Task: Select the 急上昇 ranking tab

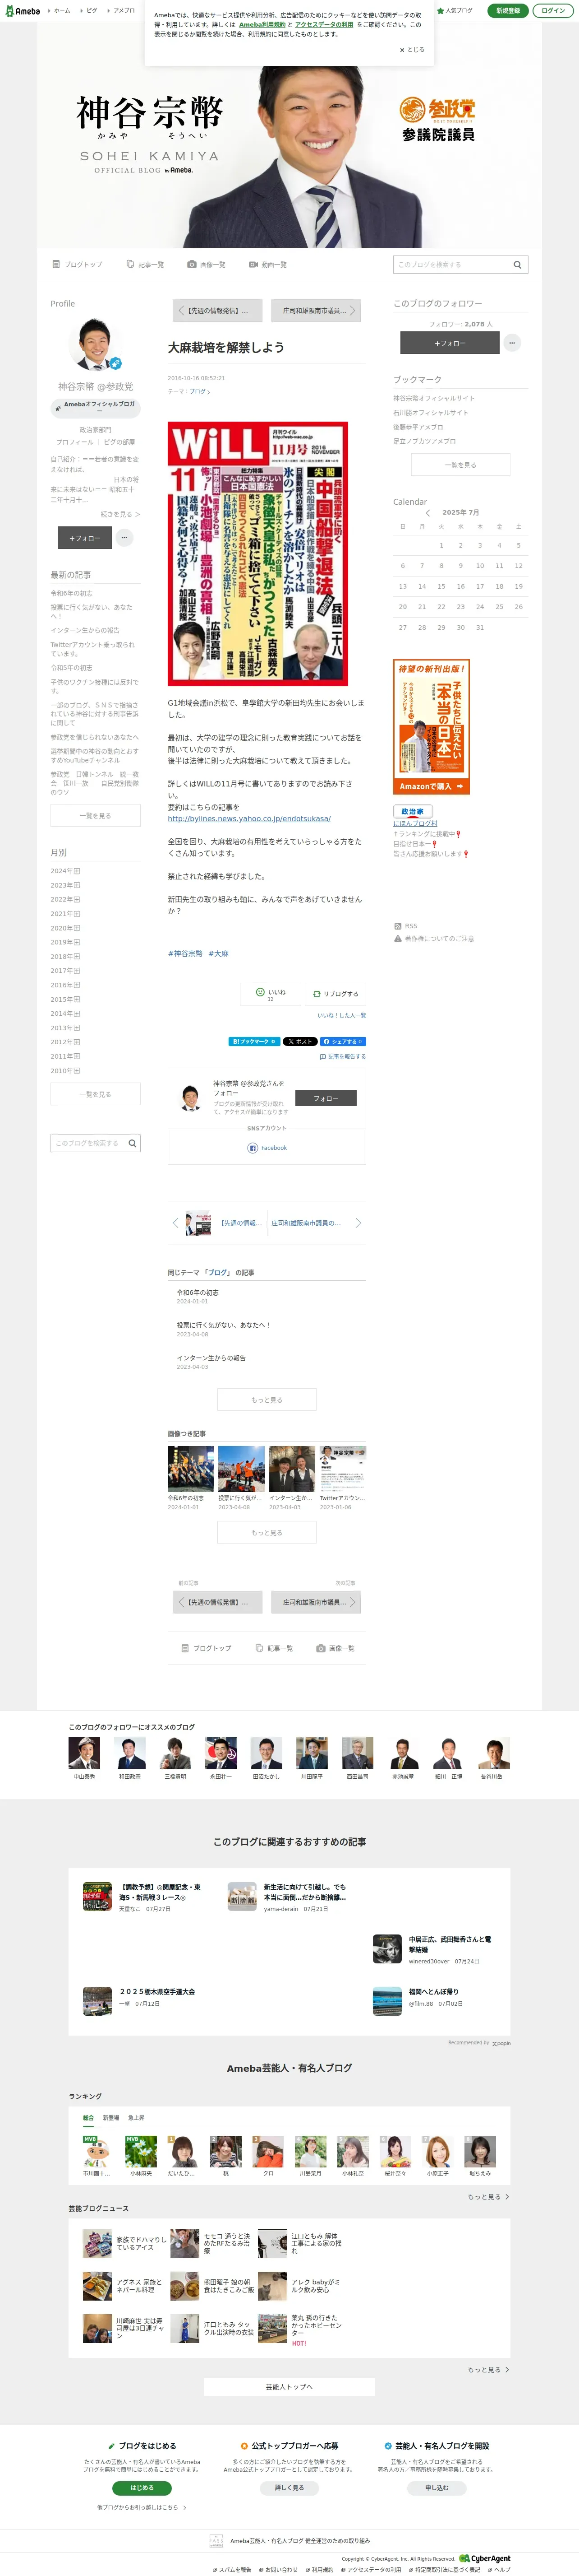Action: 136,2118
